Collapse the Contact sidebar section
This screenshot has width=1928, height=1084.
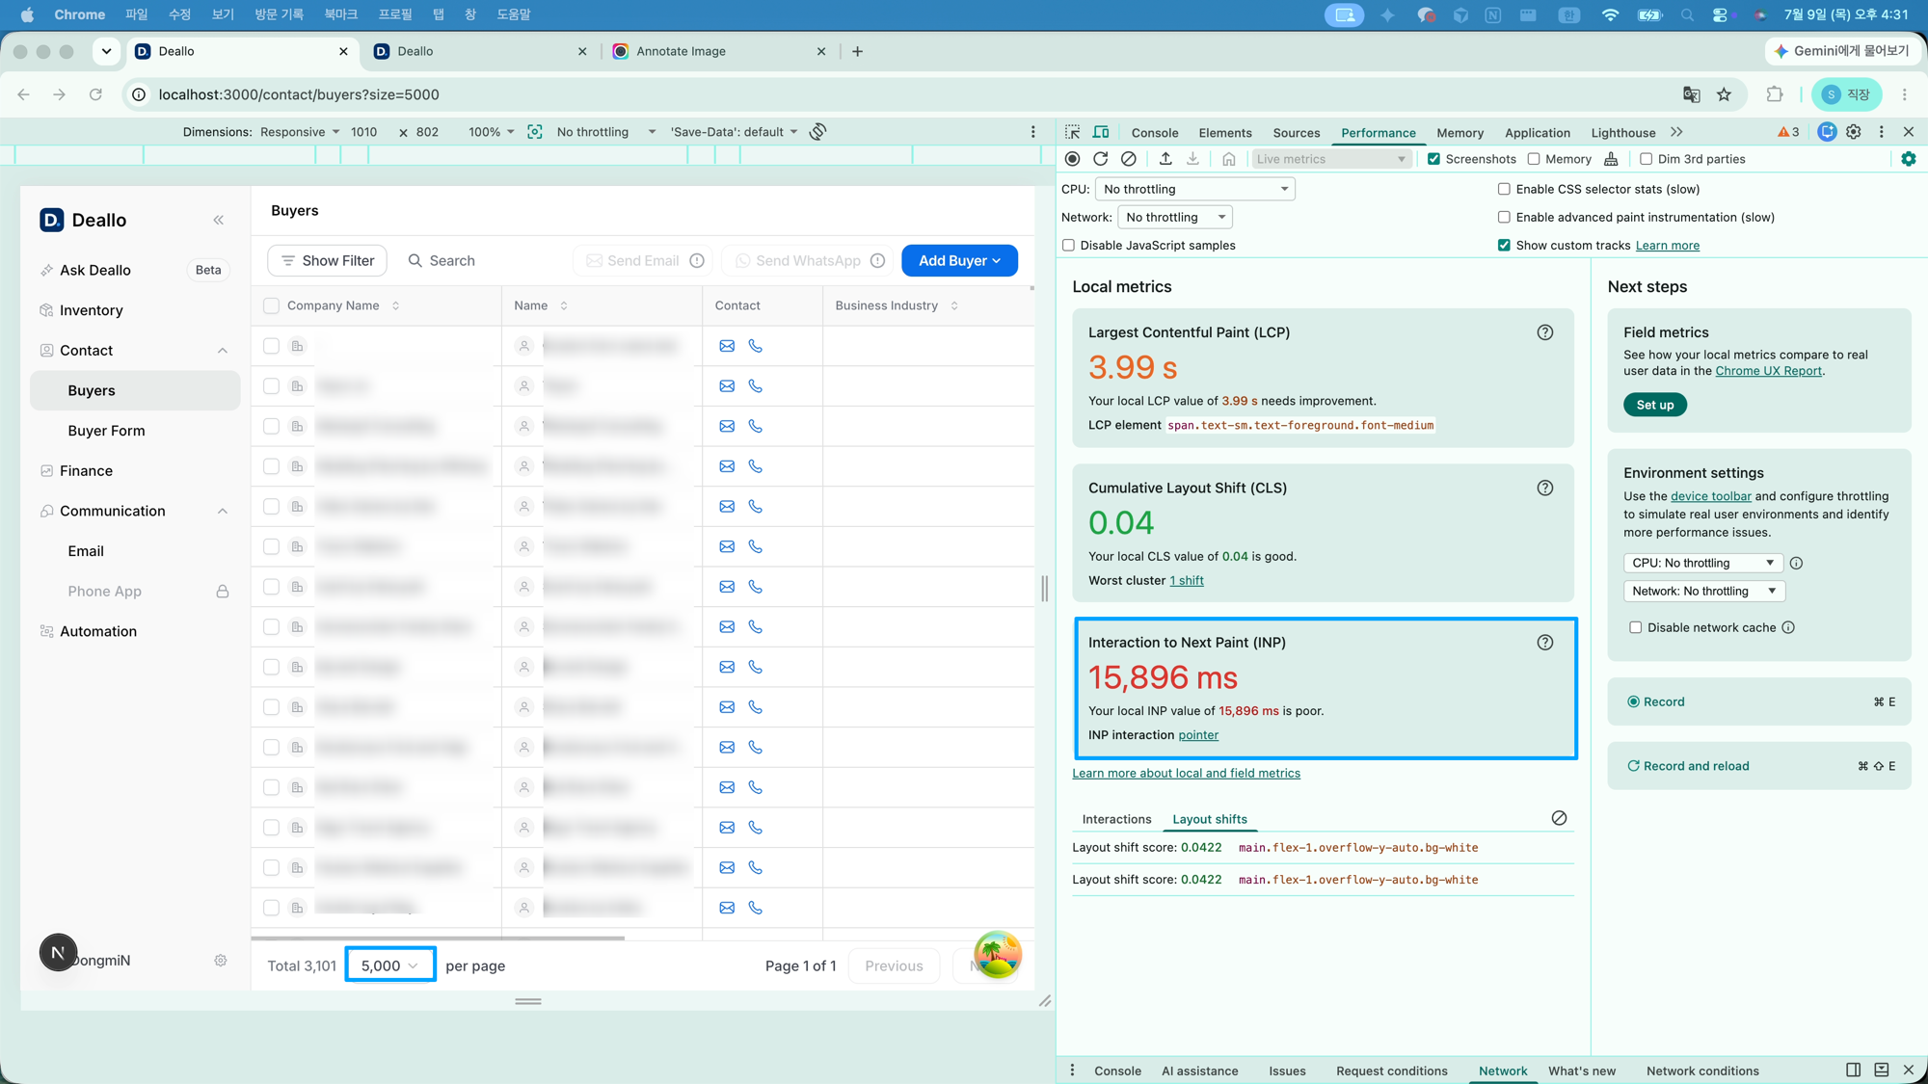tap(223, 351)
